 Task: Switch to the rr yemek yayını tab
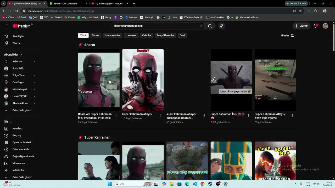[x=110, y=4]
